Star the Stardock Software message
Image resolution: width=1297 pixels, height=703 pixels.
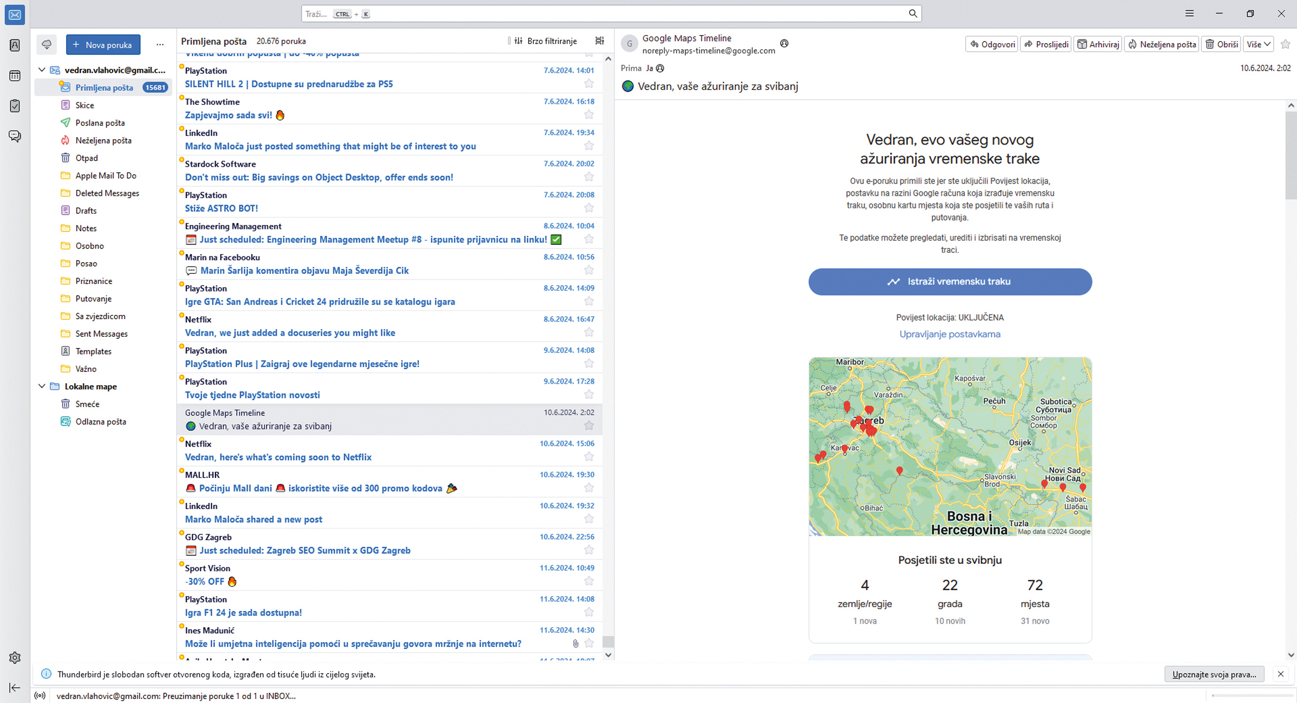[588, 177]
